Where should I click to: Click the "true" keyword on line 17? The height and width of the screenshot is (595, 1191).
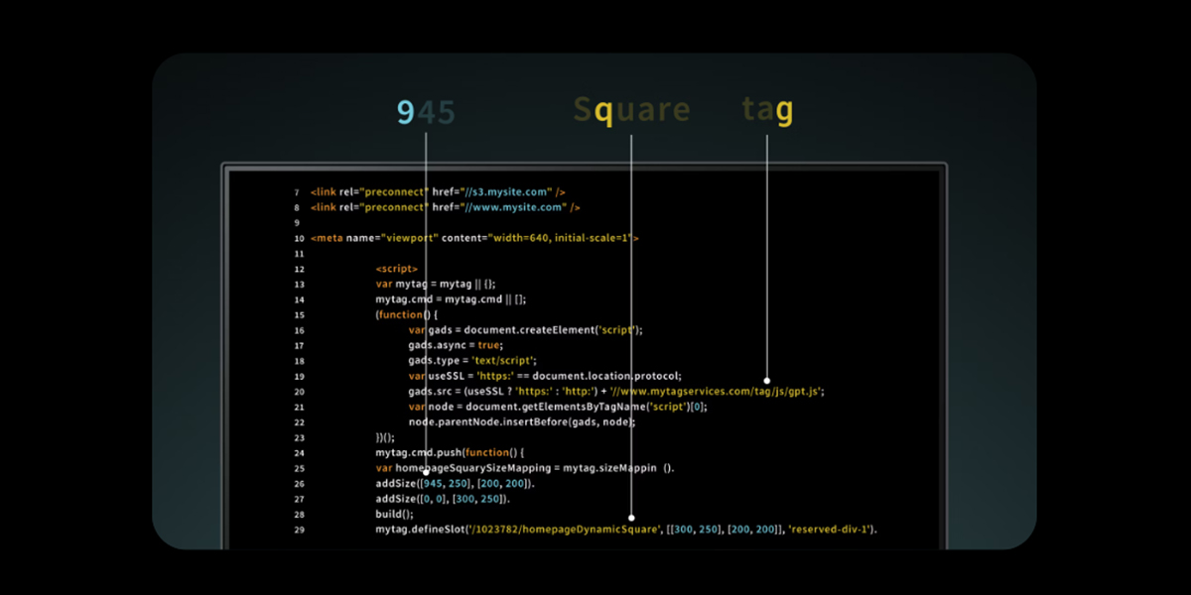click(489, 345)
